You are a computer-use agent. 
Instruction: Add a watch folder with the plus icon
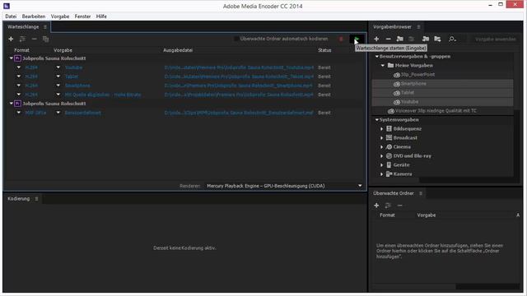376,205
